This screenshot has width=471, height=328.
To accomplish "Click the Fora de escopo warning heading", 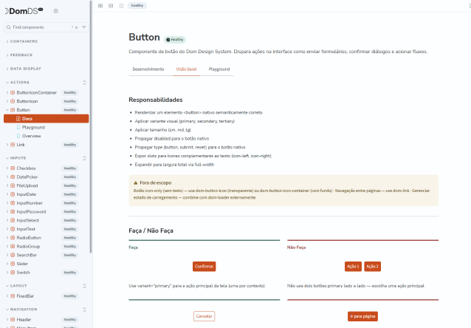I will [x=156, y=182].
